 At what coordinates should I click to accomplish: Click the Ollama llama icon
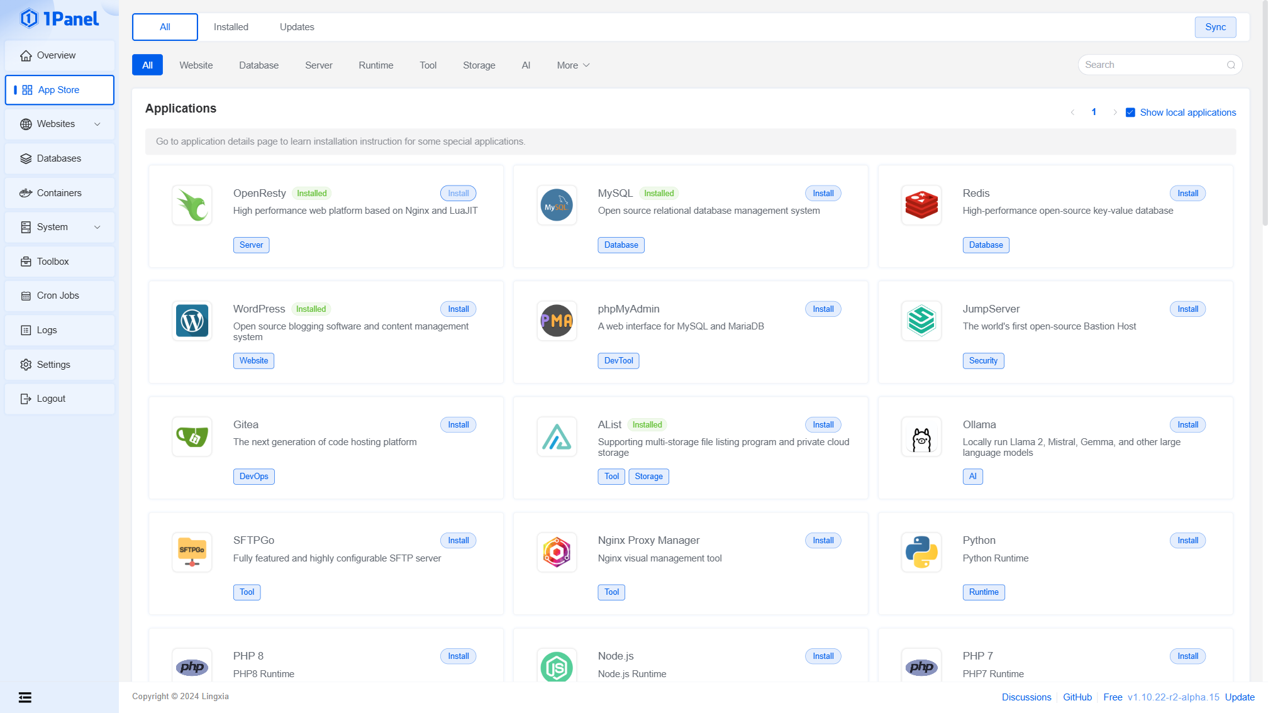click(921, 437)
